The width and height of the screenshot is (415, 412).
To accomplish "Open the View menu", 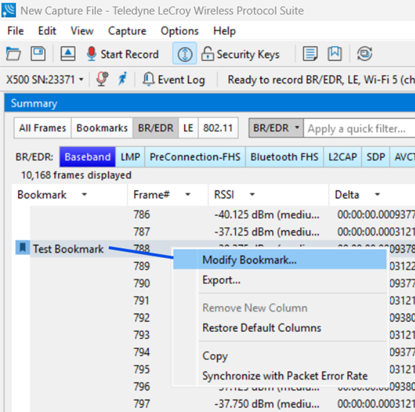I will coord(82,31).
